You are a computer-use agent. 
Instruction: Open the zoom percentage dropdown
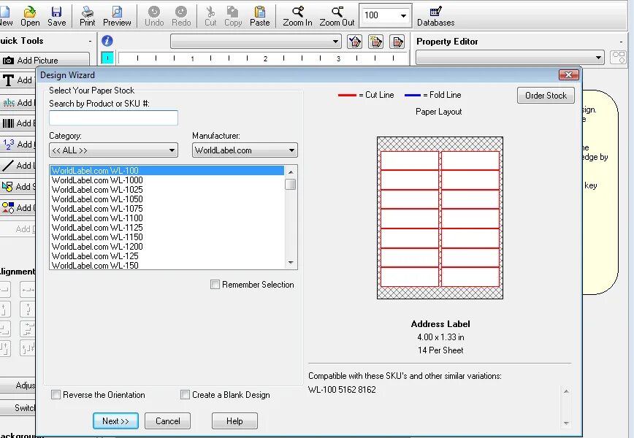pos(403,16)
